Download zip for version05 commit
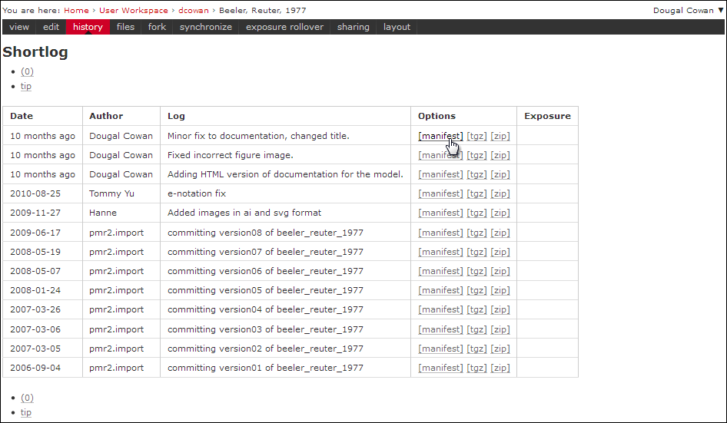The height and width of the screenshot is (423, 727). point(500,290)
